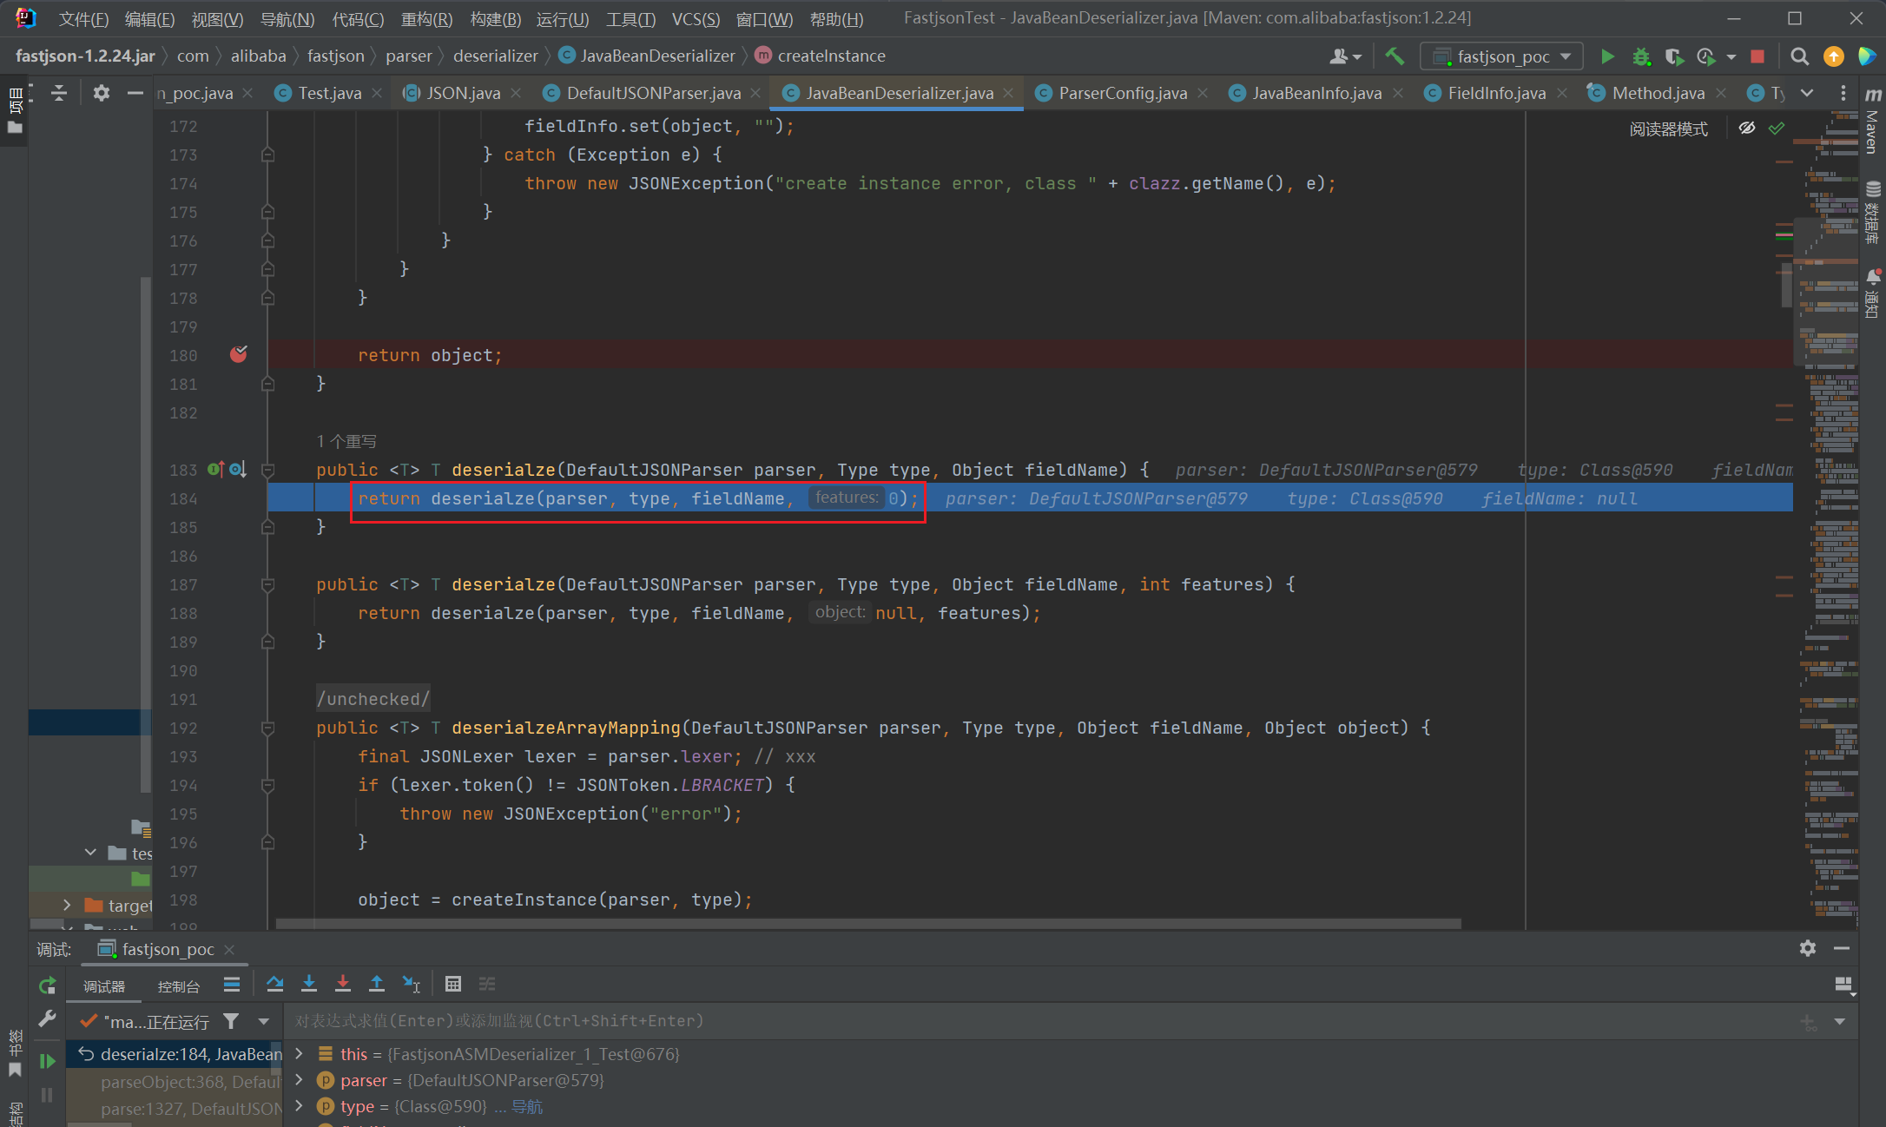1886x1127 pixels.
Task: Click the red Force Step Into icon
Action: [x=343, y=984]
